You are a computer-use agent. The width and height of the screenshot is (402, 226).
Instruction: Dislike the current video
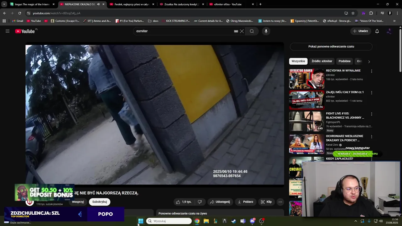(x=200, y=202)
